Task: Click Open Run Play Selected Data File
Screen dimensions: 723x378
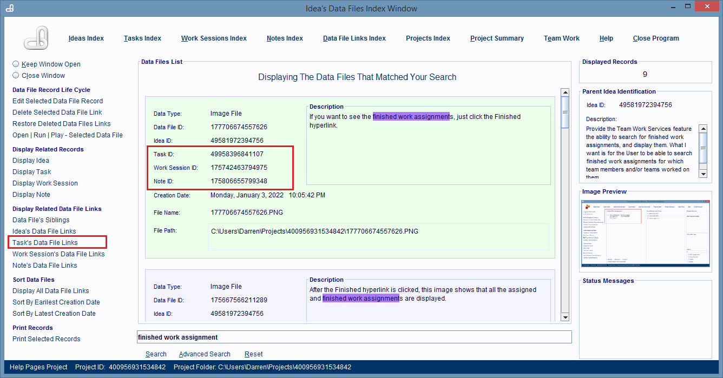Action: click(x=68, y=135)
